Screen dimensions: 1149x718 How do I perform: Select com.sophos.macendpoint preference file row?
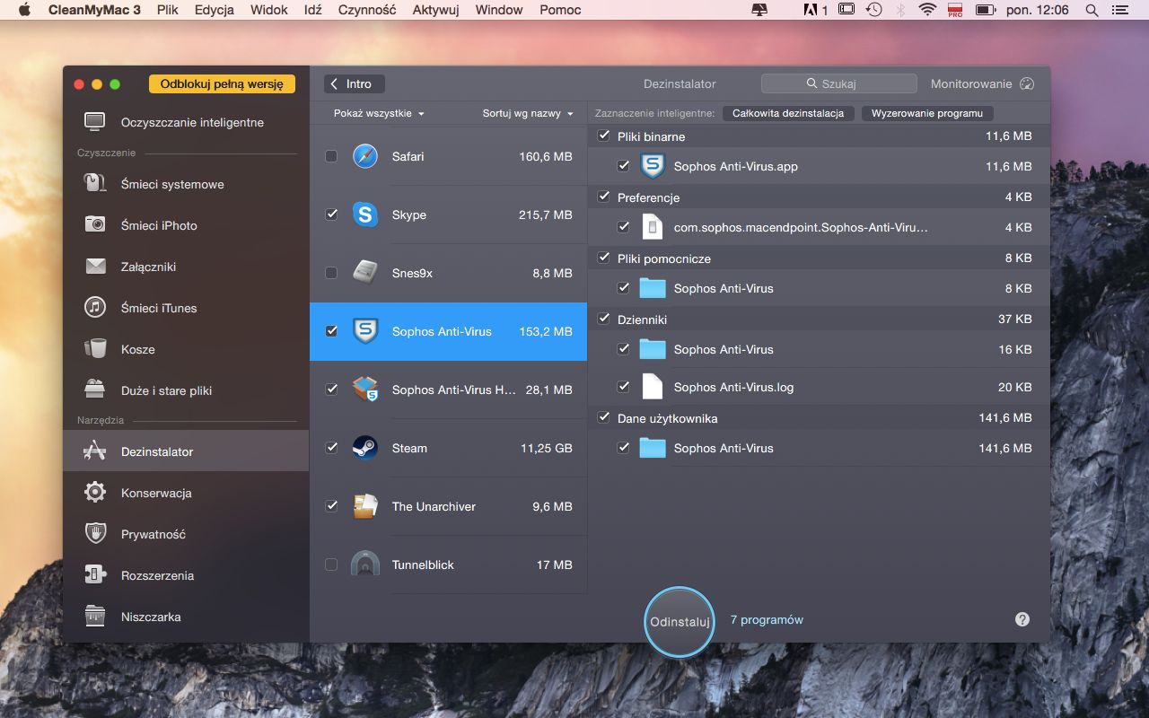pyautogui.click(x=819, y=227)
